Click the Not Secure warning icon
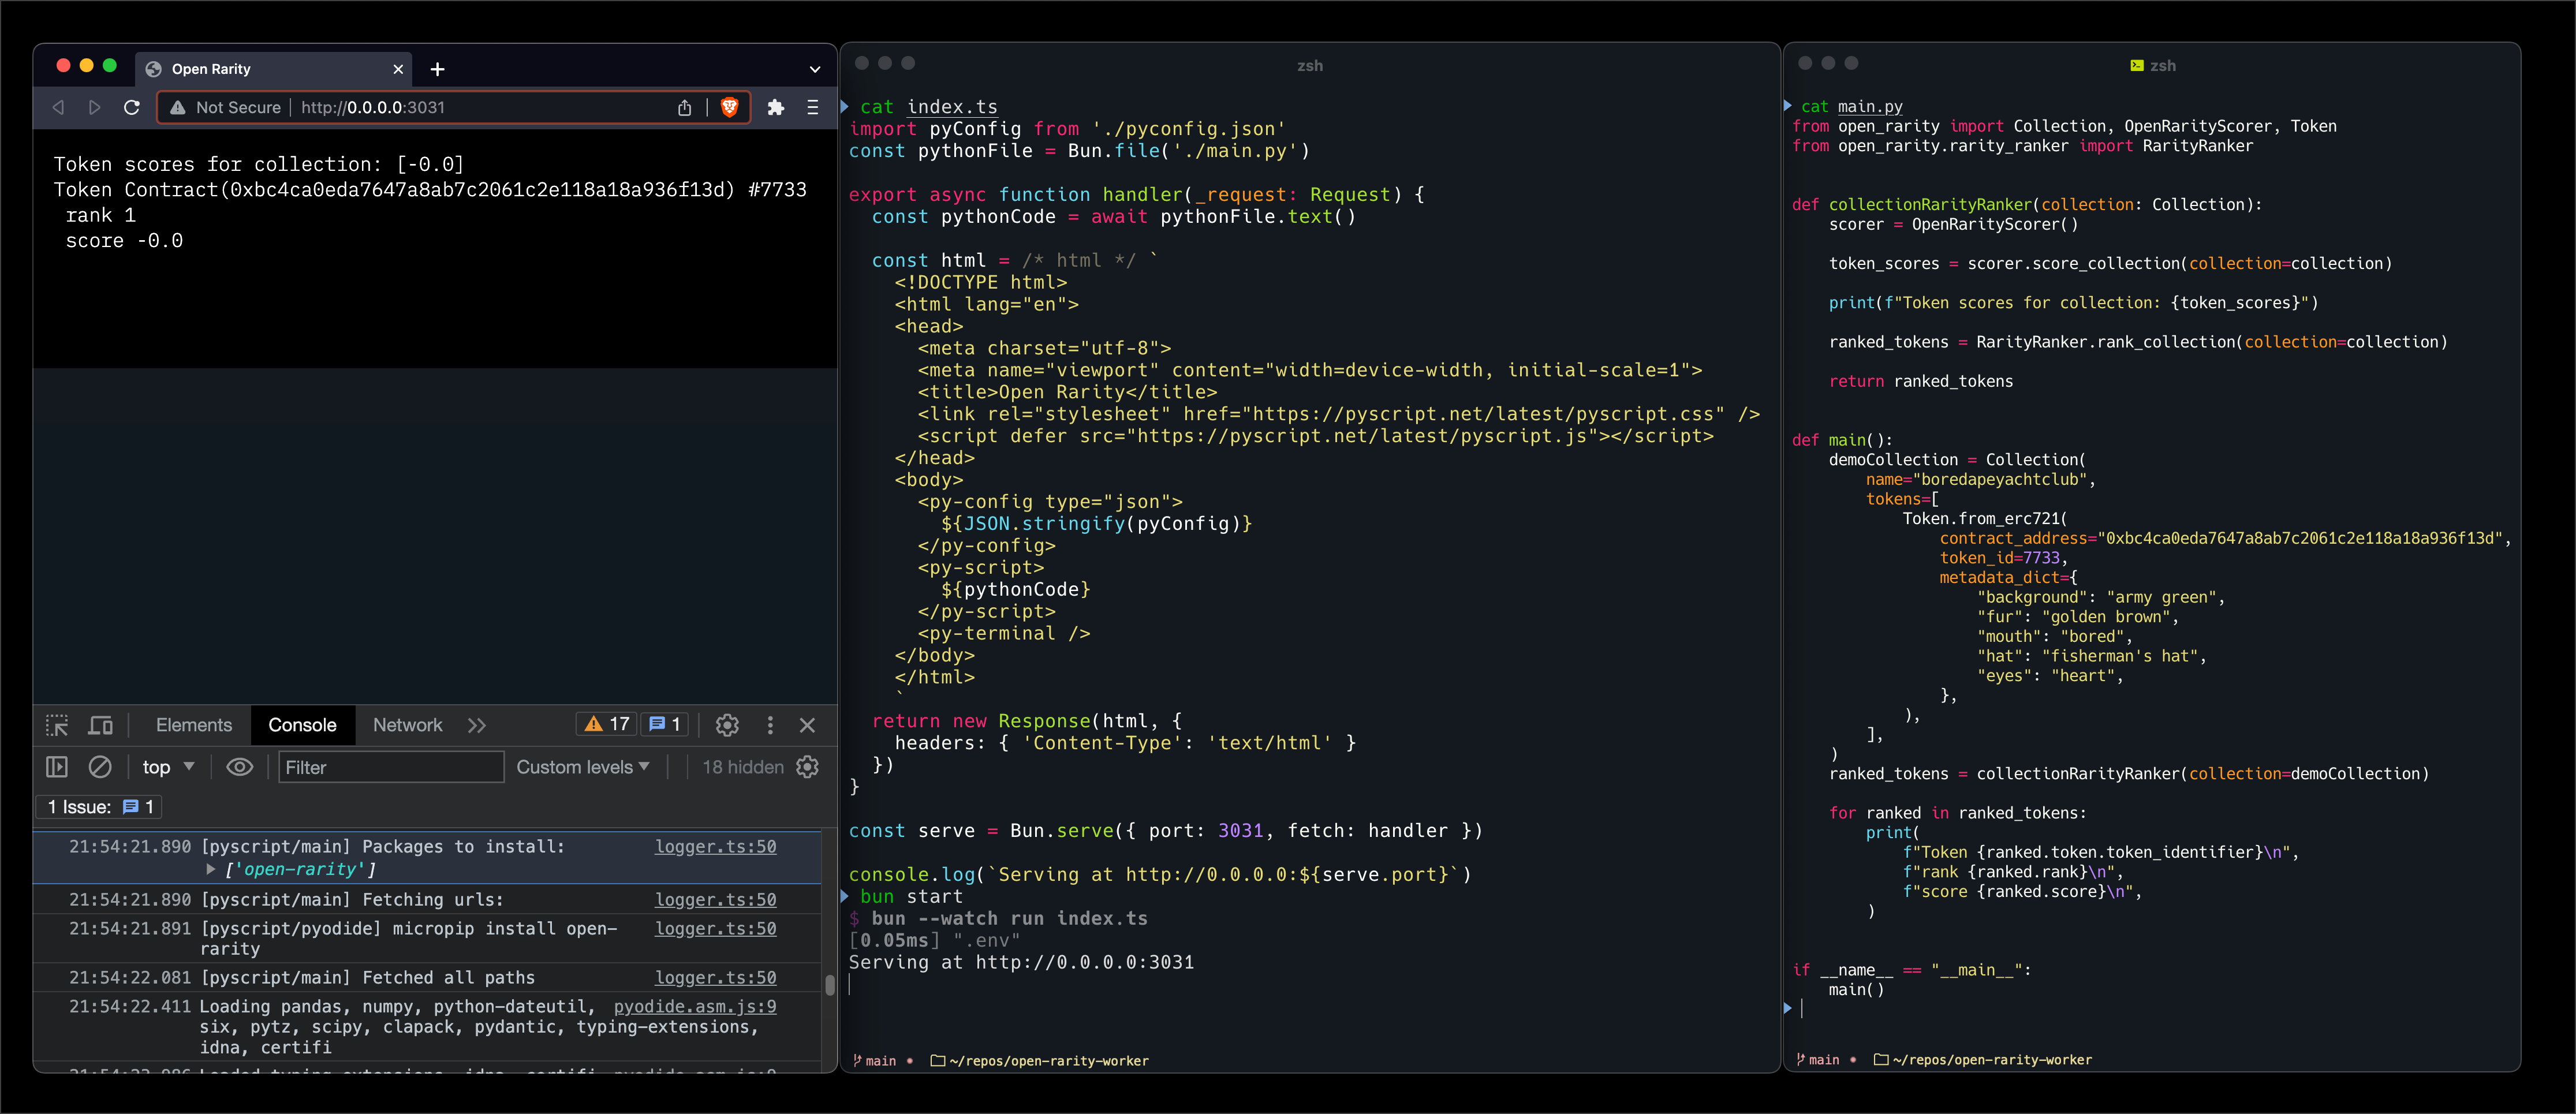 click(x=177, y=107)
